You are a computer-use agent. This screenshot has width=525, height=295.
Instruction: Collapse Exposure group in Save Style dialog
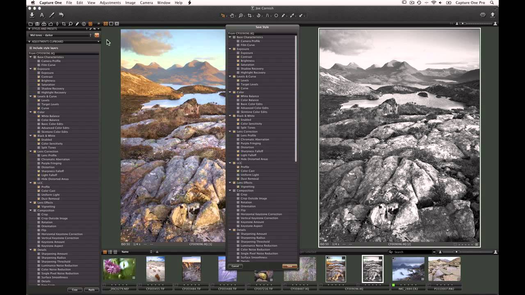[x=230, y=49]
